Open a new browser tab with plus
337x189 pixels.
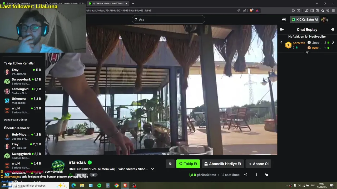[x=133, y=3]
